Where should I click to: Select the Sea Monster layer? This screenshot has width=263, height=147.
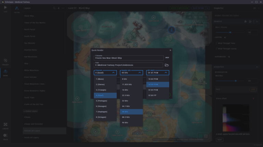(45, 43)
